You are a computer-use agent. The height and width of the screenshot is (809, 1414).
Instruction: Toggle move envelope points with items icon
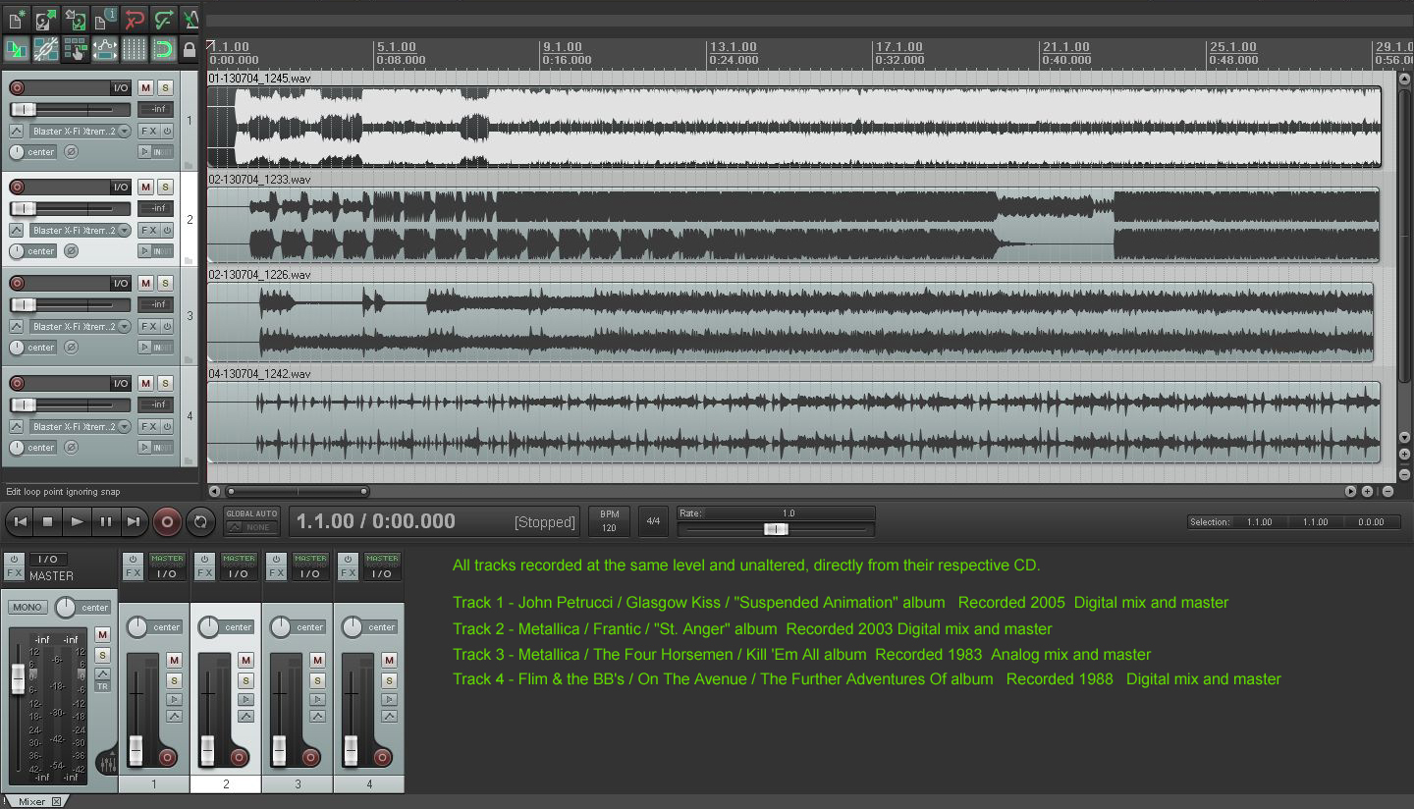point(104,48)
